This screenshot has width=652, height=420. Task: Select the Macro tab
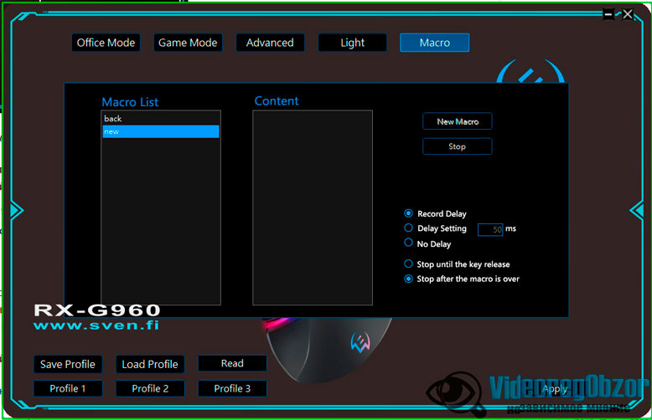[435, 43]
